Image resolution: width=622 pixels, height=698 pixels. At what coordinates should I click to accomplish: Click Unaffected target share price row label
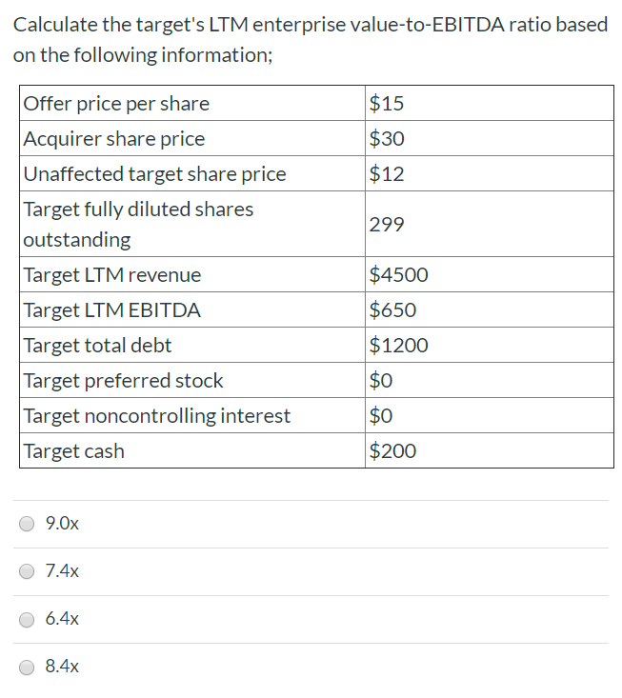coord(154,173)
